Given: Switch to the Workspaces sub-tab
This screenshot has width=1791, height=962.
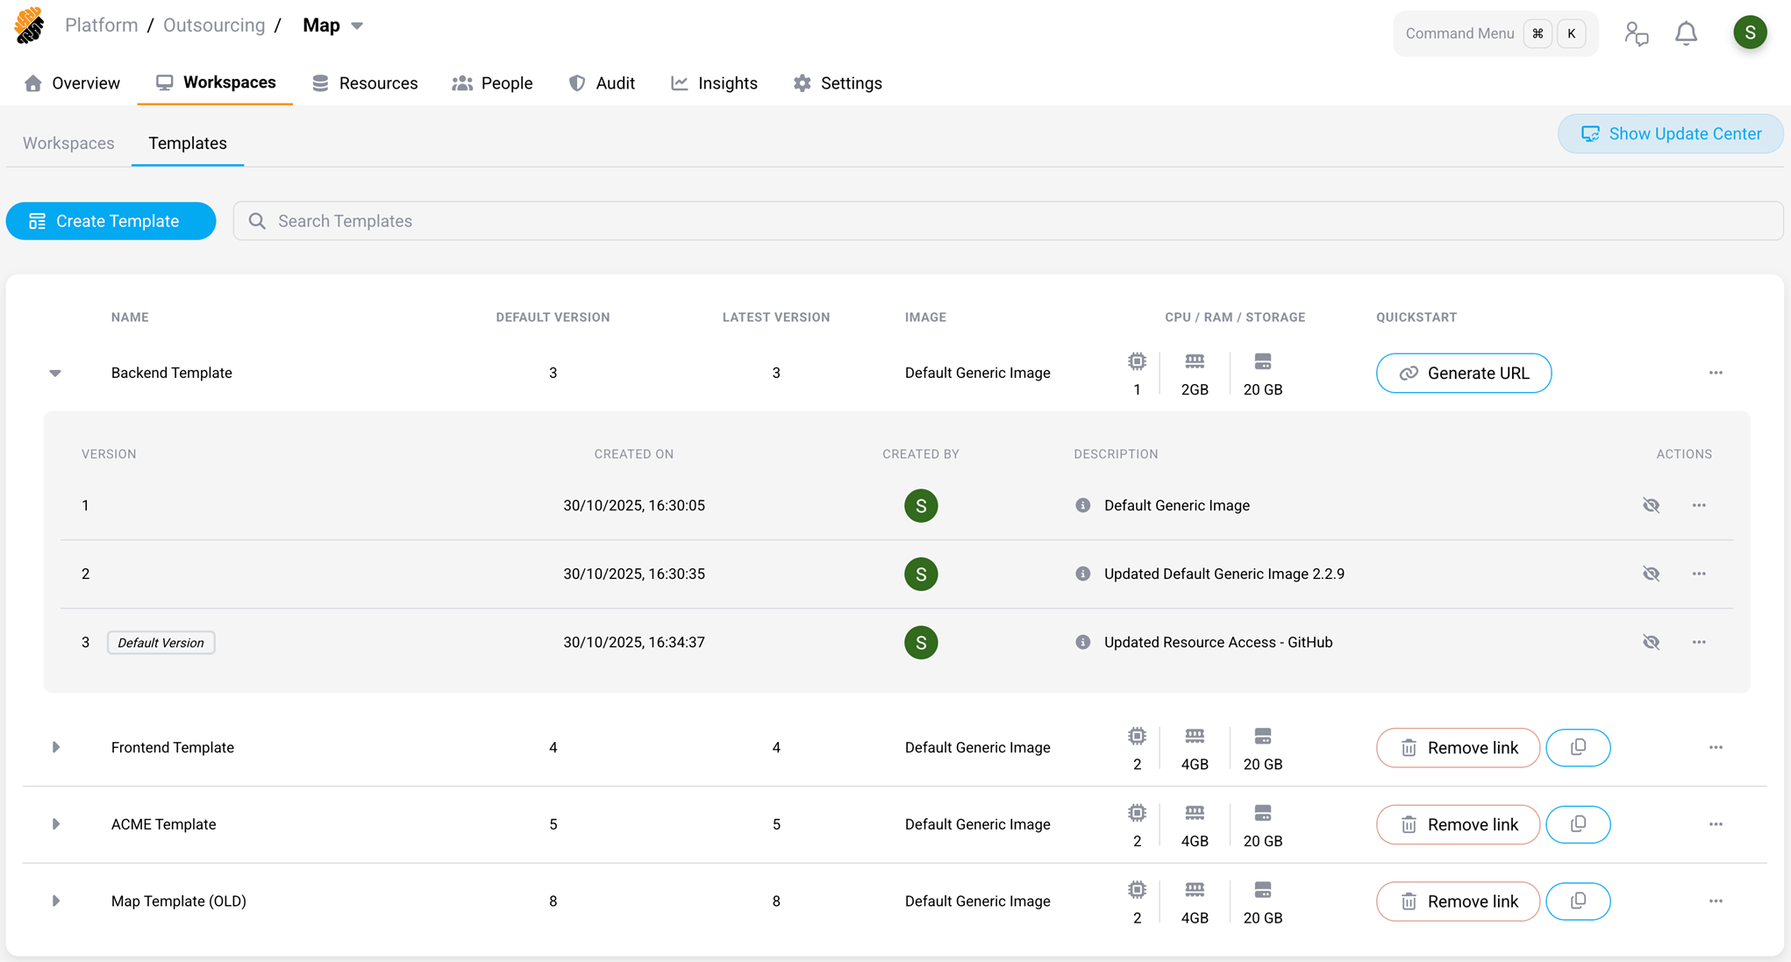Looking at the screenshot, I should coord(68,143).
